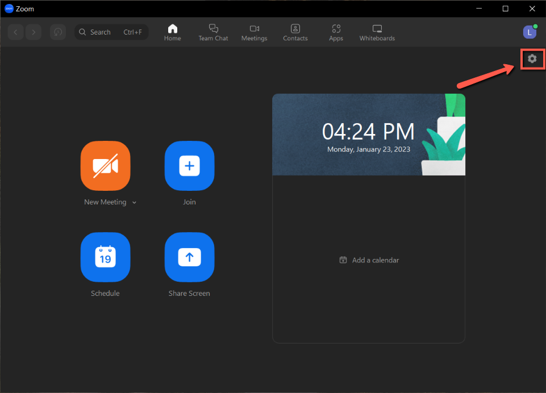Open the Team Chat tab
Screen dimensions: 546x393
tap(213, 32)
